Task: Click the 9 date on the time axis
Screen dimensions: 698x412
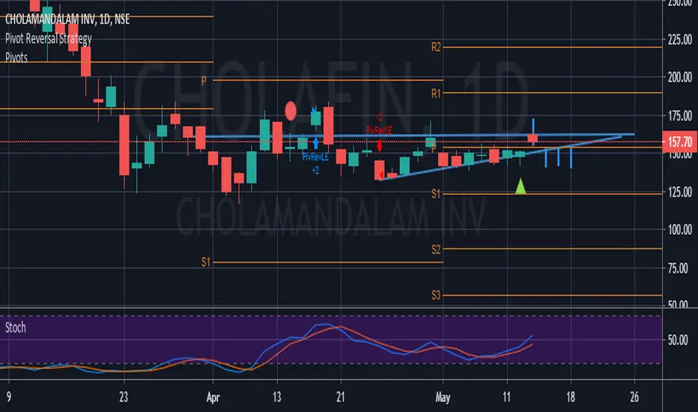Action: point(9,396)
